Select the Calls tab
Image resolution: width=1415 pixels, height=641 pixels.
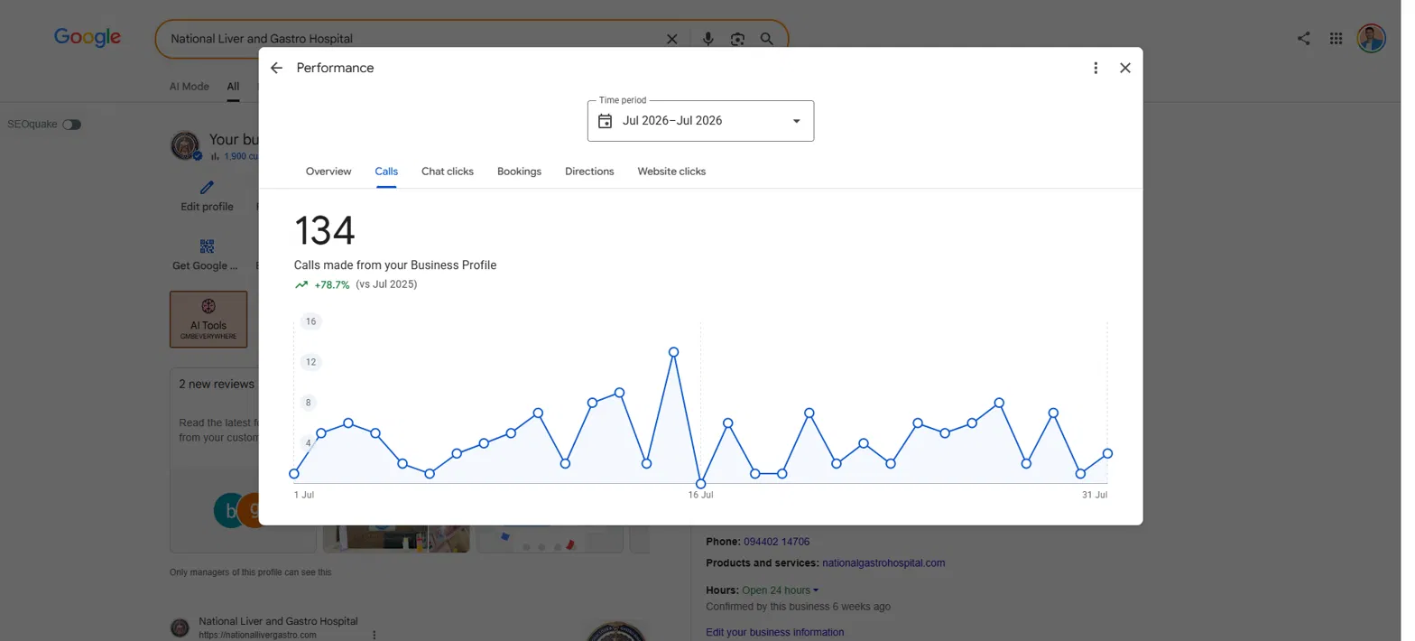(x=386, y=172)
